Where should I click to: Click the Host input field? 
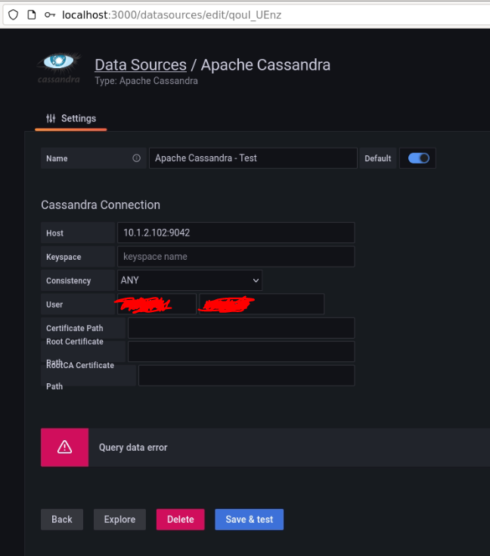[236, 233]
